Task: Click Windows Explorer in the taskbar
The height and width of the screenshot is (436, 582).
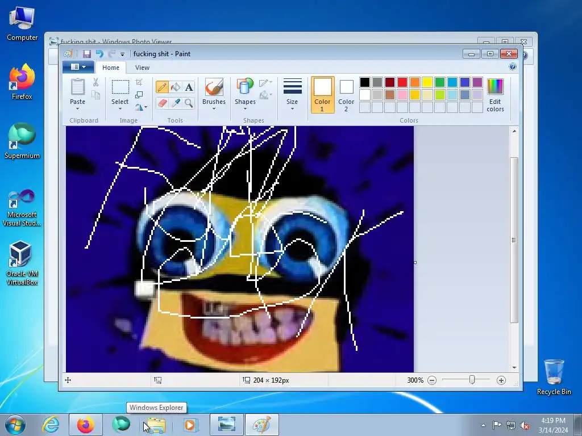Action: pyautogui.click(x=156, y=425)
